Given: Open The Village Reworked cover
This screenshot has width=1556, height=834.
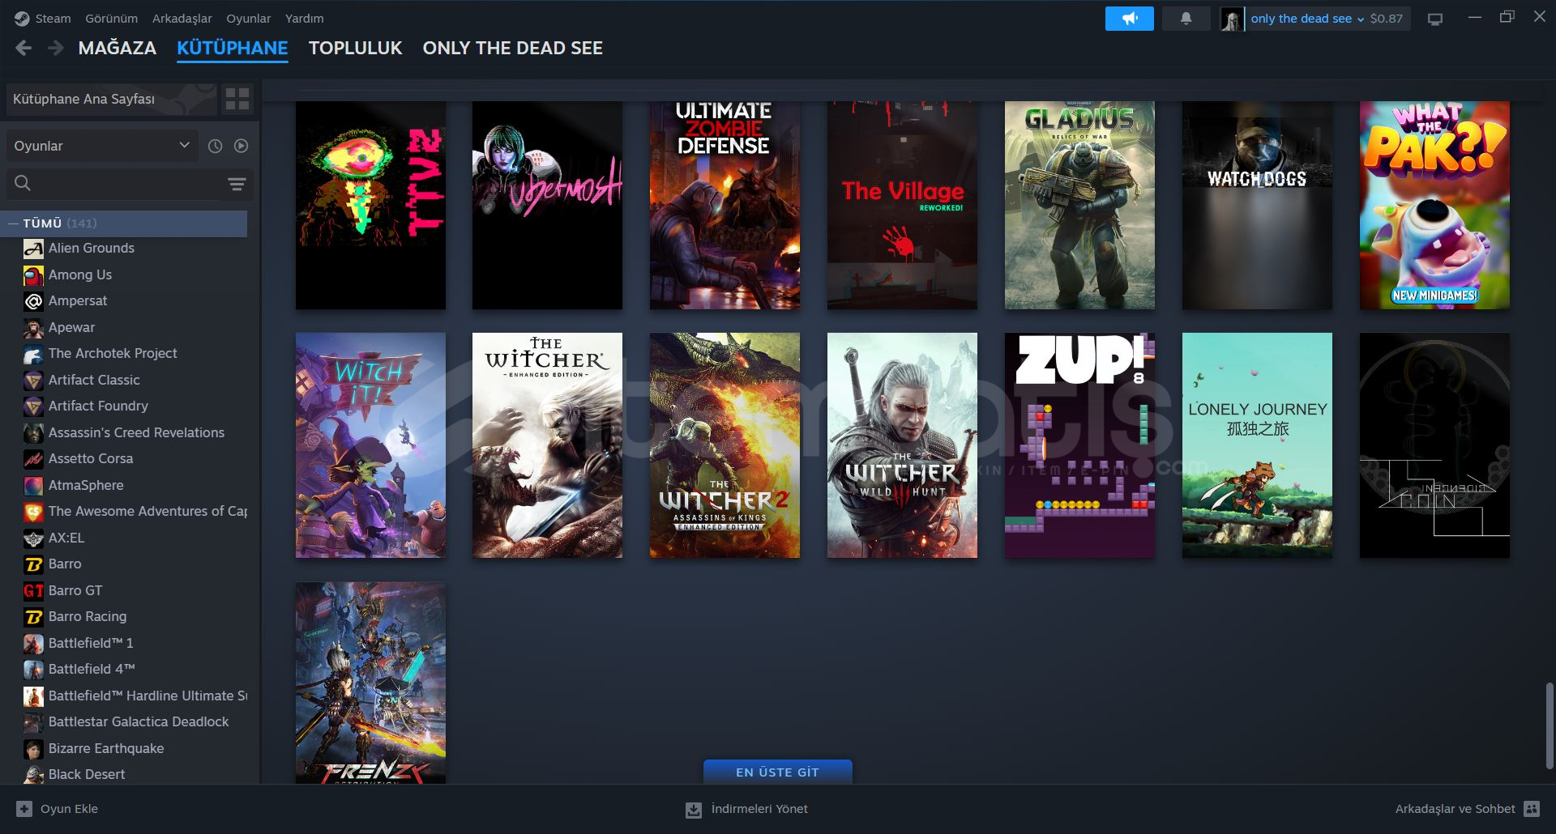Looking at the screenshot, I should click(x=902, y=205).
